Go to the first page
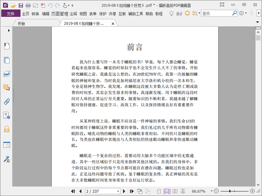The width and height of the screenshot is (262, 196). 73,191
